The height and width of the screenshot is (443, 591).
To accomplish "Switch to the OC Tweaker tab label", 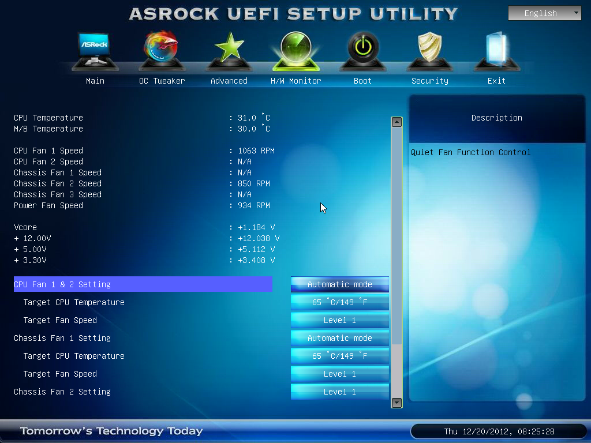I will click(162, 81).
